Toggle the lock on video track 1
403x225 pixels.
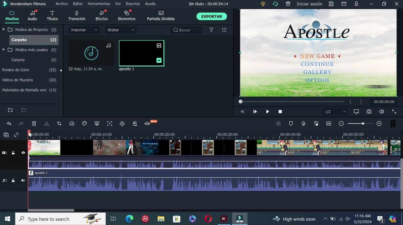[13, 153]
